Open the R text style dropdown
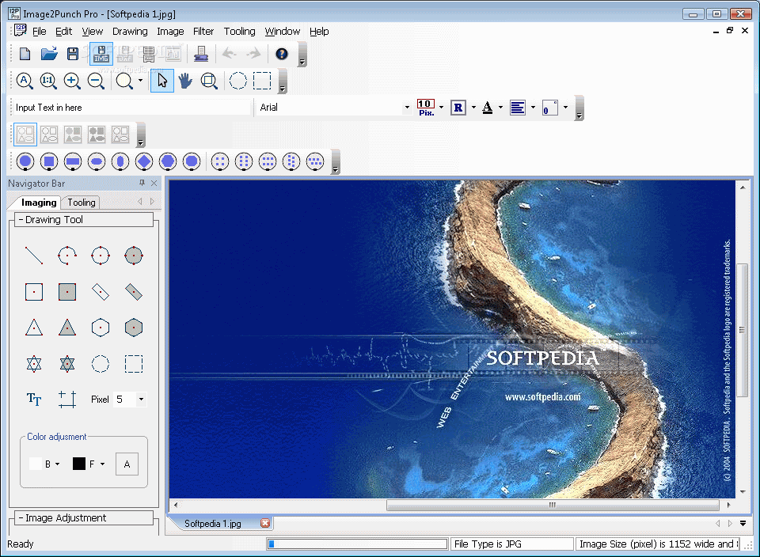This screenshot has height=557, width=760. click(473, 108)
